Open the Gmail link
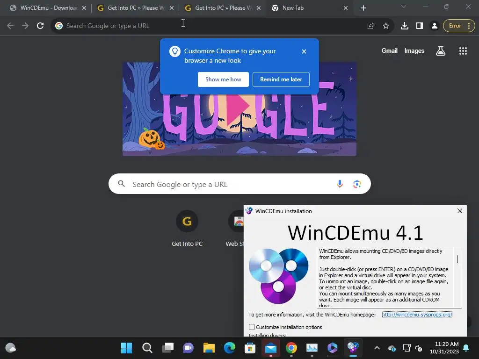The width and height of the screenshot is (479, 359). click(390, 50)
